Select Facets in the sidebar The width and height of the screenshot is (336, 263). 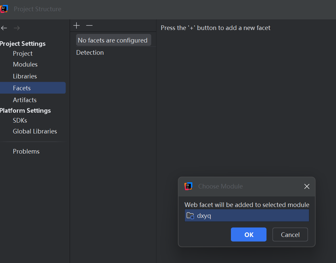tap(22, 88)
